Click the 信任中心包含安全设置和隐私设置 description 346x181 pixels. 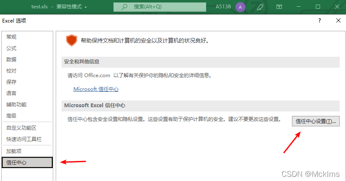[x=174, y=119]
